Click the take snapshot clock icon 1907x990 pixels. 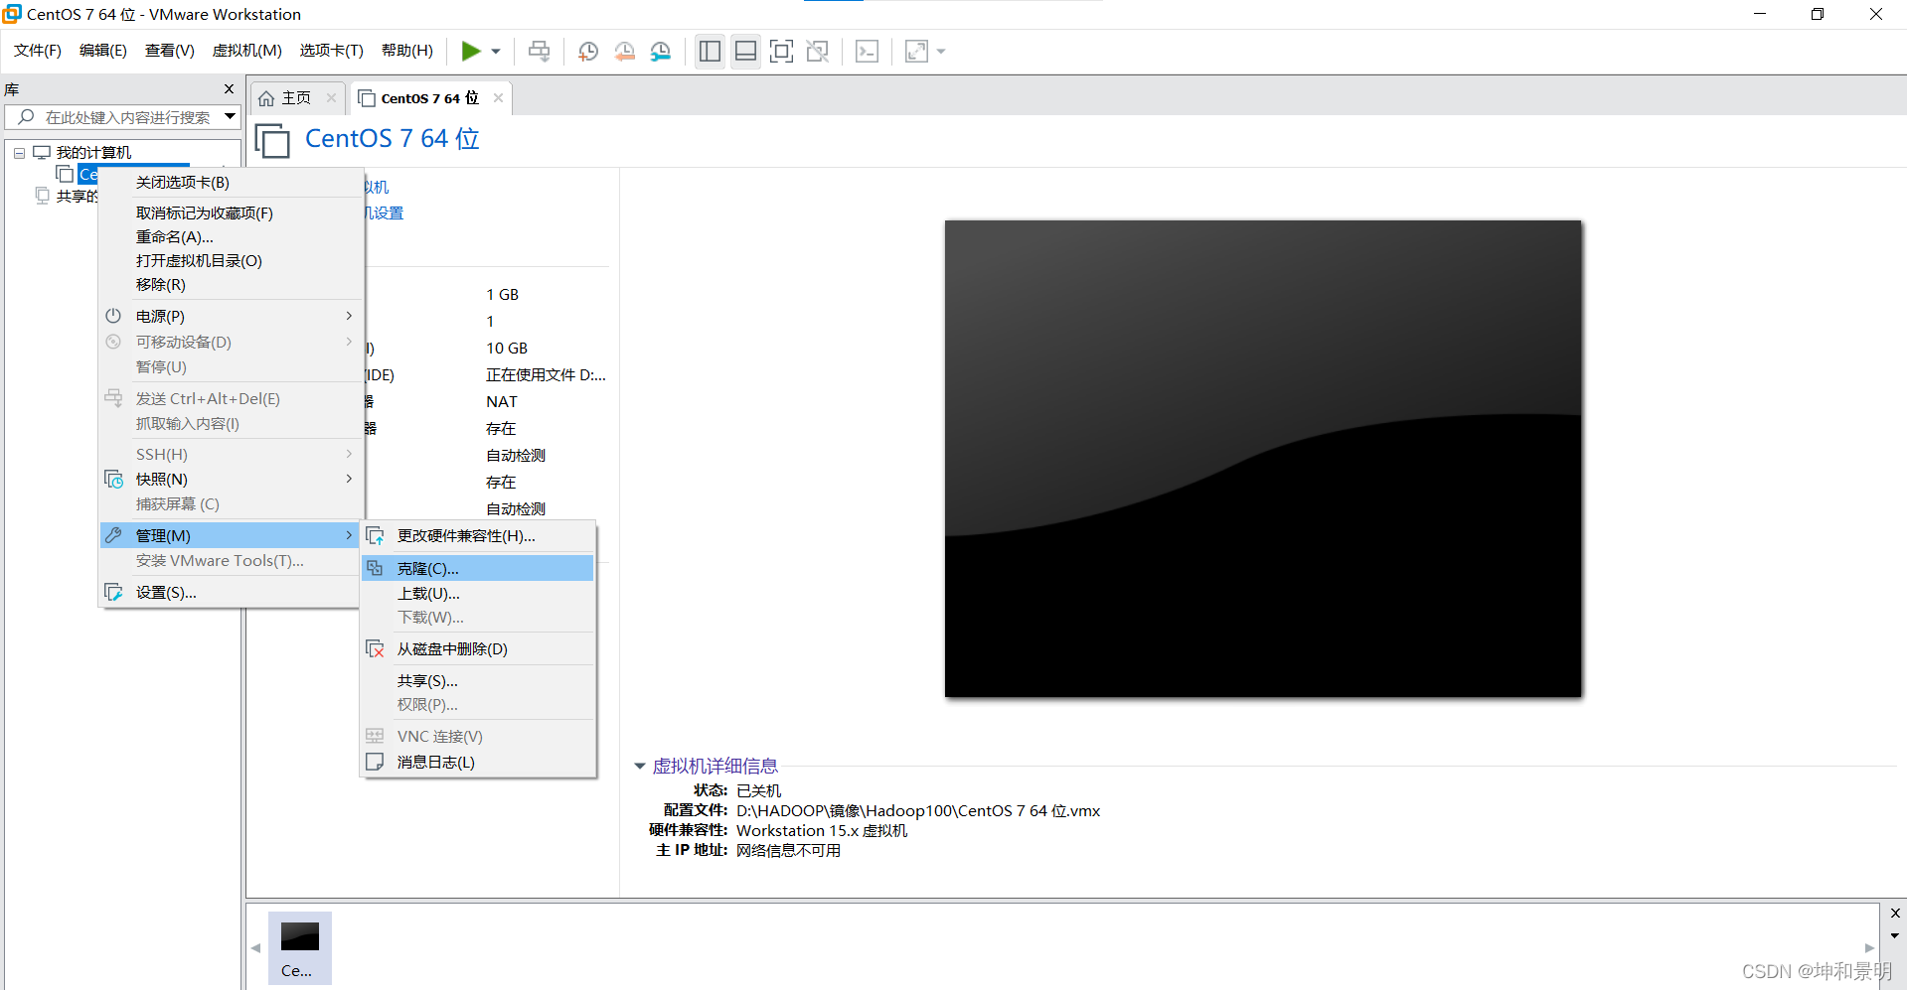click(588, 52)
